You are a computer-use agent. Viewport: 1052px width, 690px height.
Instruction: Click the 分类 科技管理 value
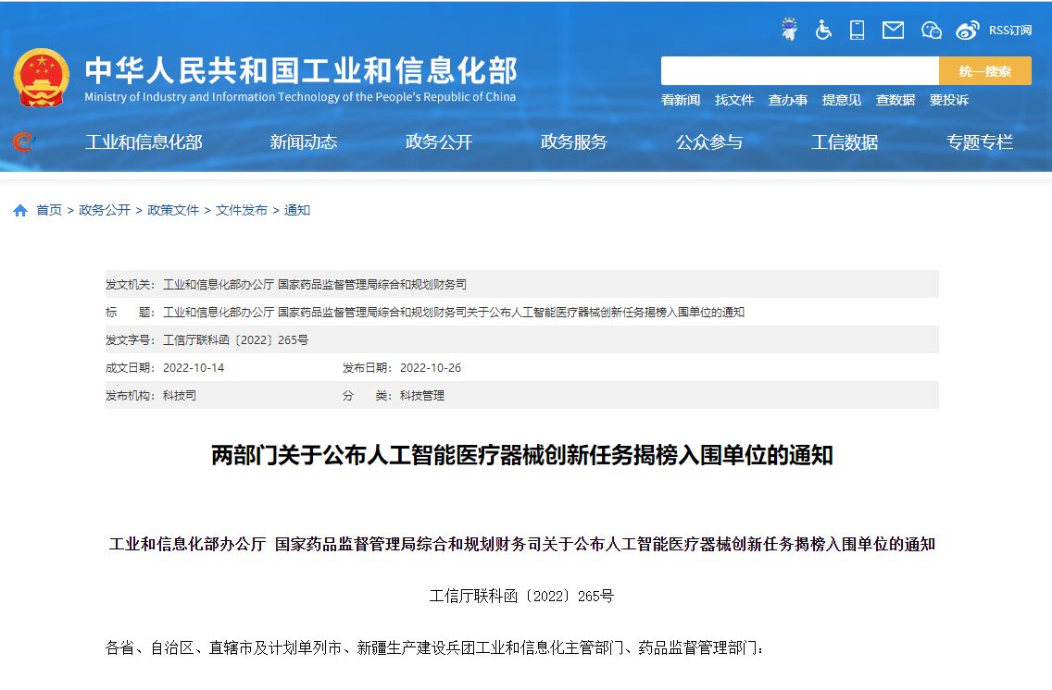[422, 396]
